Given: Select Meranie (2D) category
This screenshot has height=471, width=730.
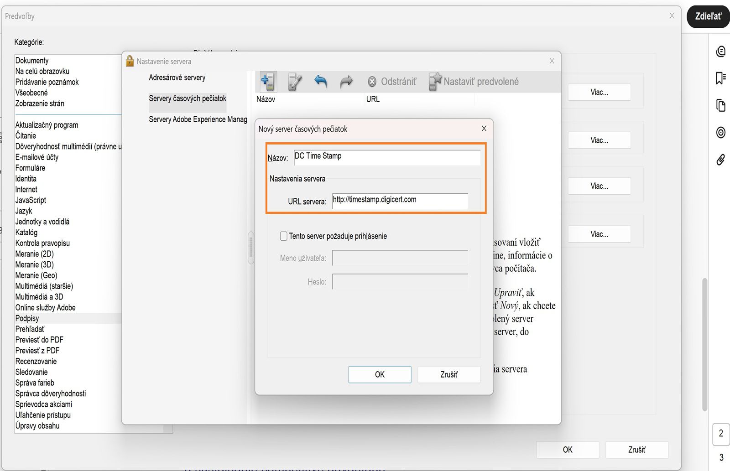Looking at the screenshot, I should click(35, 254).
